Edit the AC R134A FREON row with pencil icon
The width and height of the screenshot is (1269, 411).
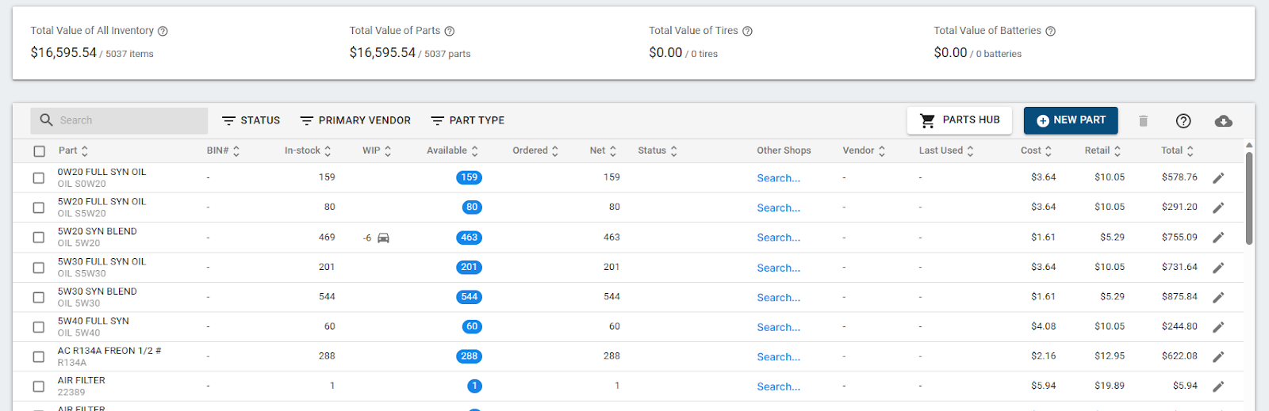tap(1218, 357)
